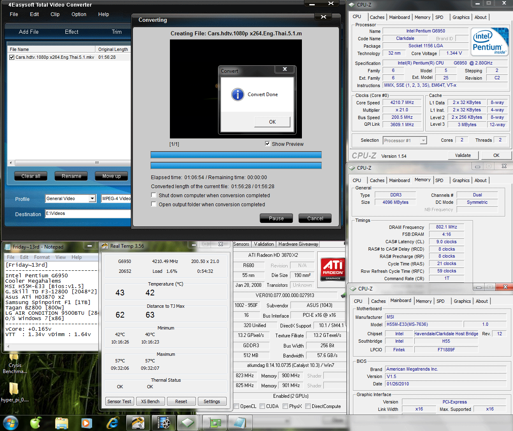513x431 pixels.
Task: Switch to Real Temp taskbar icon
Action: [138, 423]
